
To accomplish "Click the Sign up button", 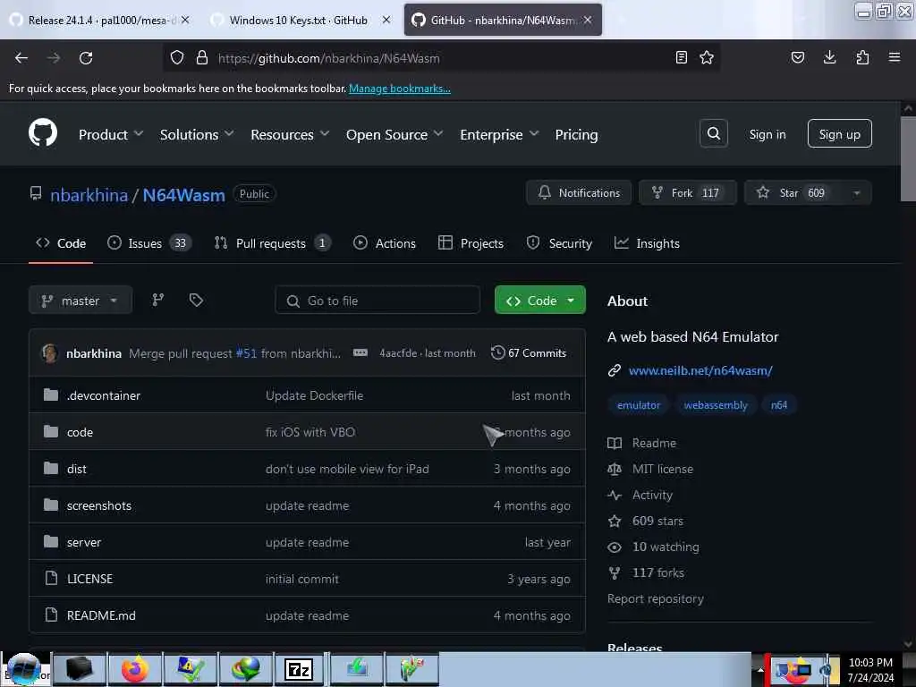I will point(839,134).
